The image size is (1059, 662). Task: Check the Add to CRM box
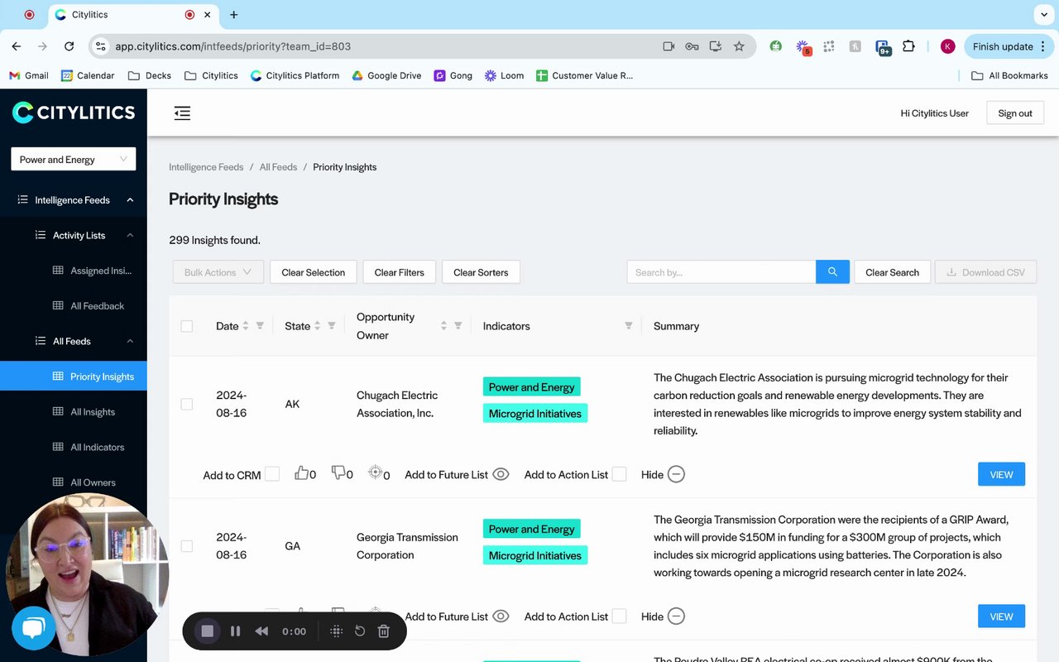coord(272,474)
